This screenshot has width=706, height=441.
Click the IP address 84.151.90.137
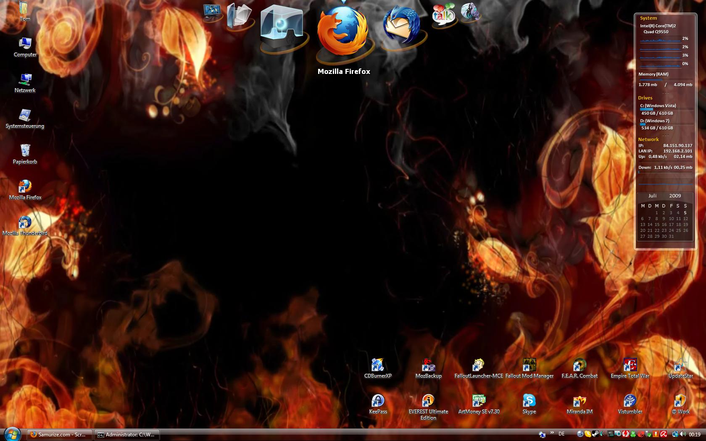tap(677, 146)
